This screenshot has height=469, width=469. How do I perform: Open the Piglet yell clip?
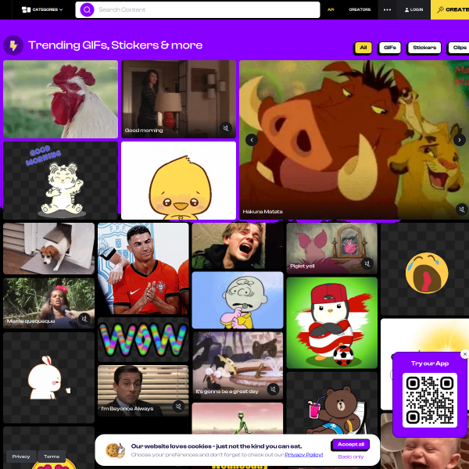[x=332, y=249]
